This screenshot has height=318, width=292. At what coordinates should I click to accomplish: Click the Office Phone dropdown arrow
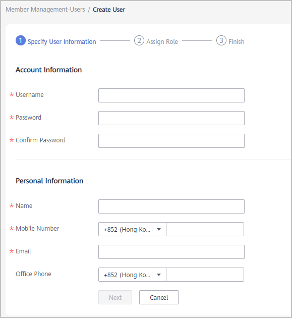tap(159, 275)
